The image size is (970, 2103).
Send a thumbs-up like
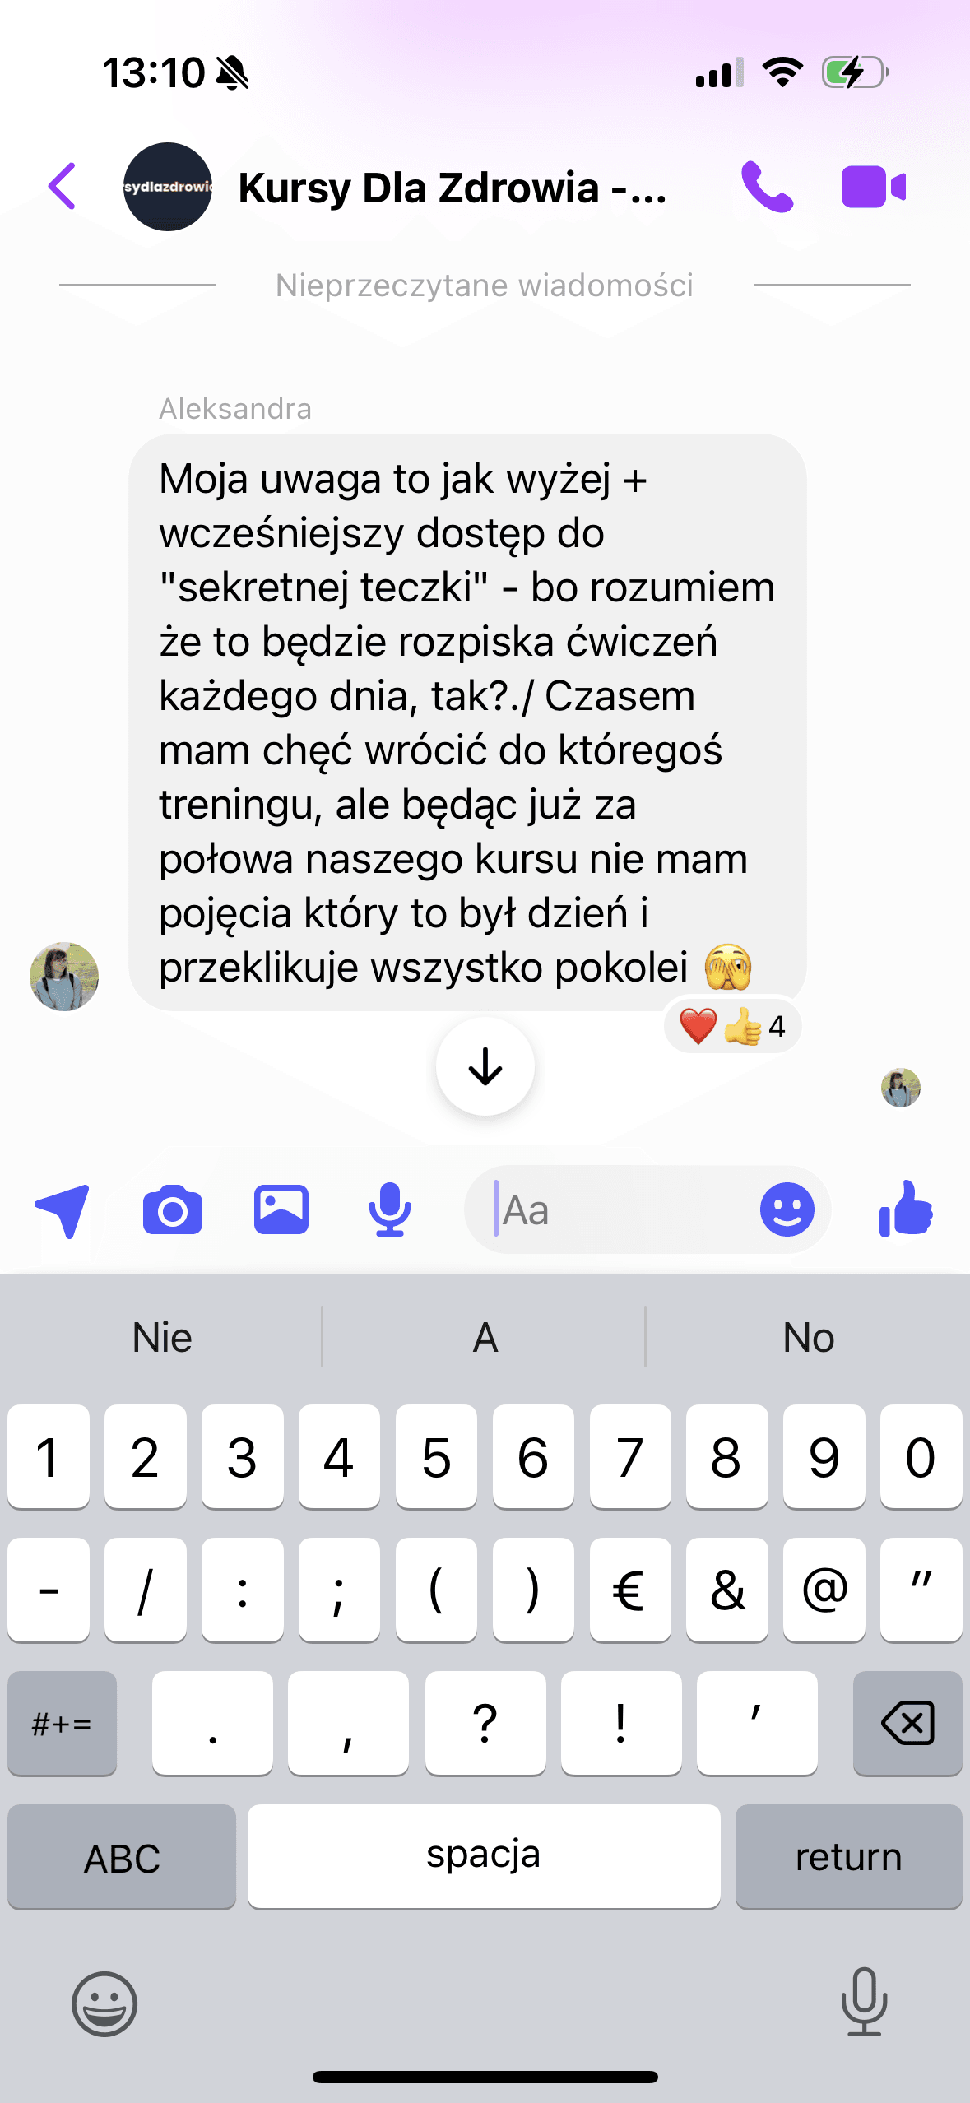(x=905, y=1208)
